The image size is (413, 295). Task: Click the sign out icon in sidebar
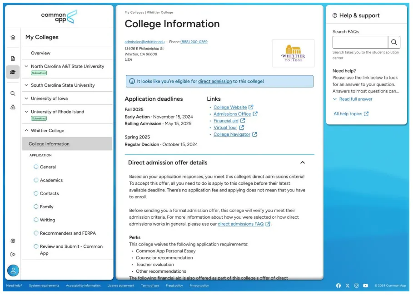pos(13,255)
